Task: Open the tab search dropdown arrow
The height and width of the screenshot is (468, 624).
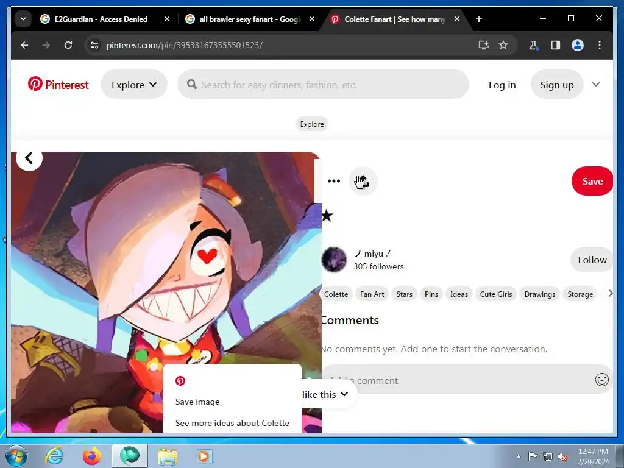Action: [23, 19]
